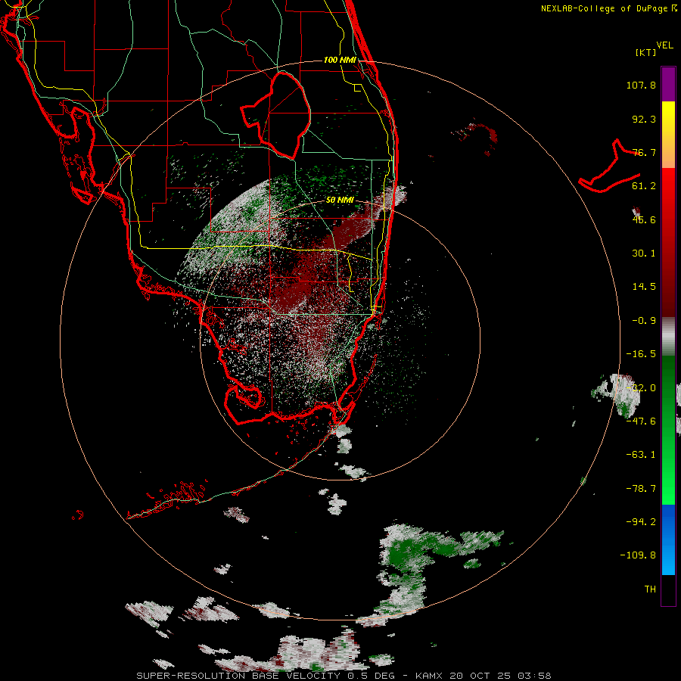
Task: Click the 107.8 value on the velocity scale
Action: point(641,85)
